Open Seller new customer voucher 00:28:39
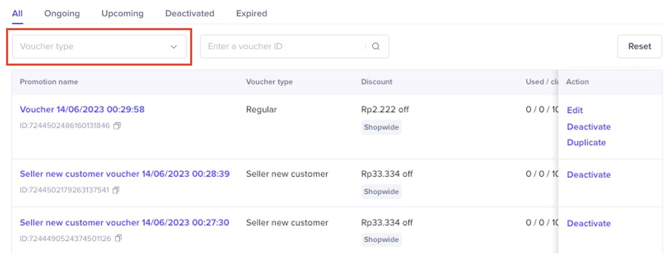Image resolution: width=672 pixels, height=259 pixels. [124, 174]
